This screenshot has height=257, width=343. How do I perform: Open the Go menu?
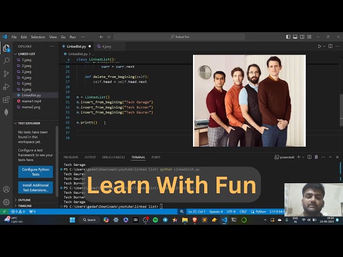click(x=63, y=37)
